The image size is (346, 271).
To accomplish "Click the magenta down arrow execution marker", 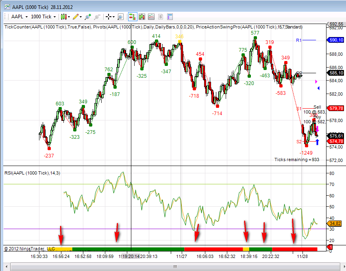I will coord(318,129).
